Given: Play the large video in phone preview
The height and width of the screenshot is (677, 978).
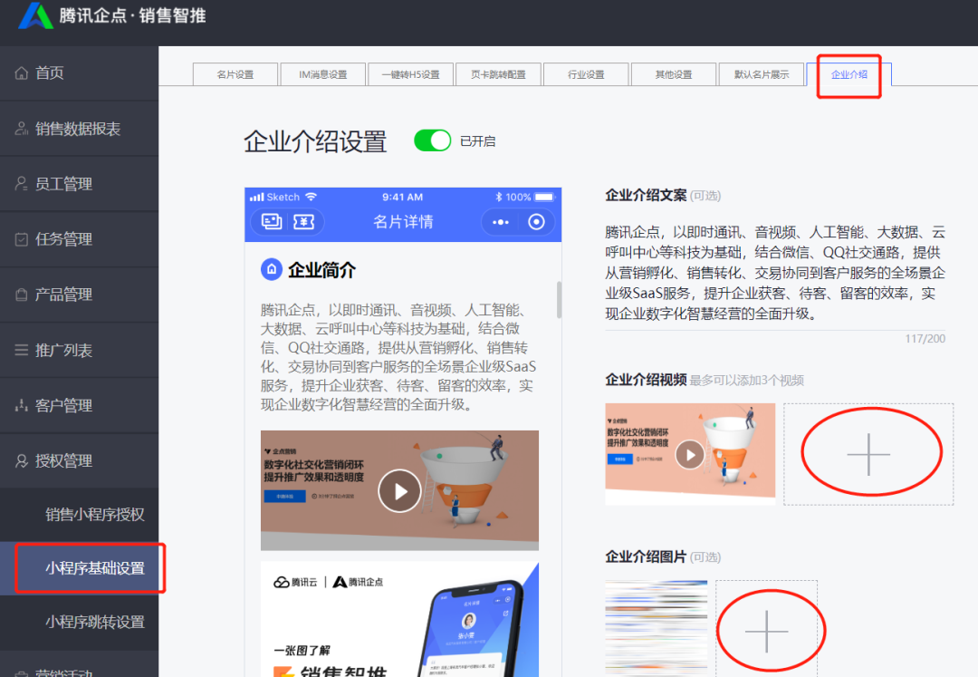Looking at the screenshot, I should coord(399,491).
